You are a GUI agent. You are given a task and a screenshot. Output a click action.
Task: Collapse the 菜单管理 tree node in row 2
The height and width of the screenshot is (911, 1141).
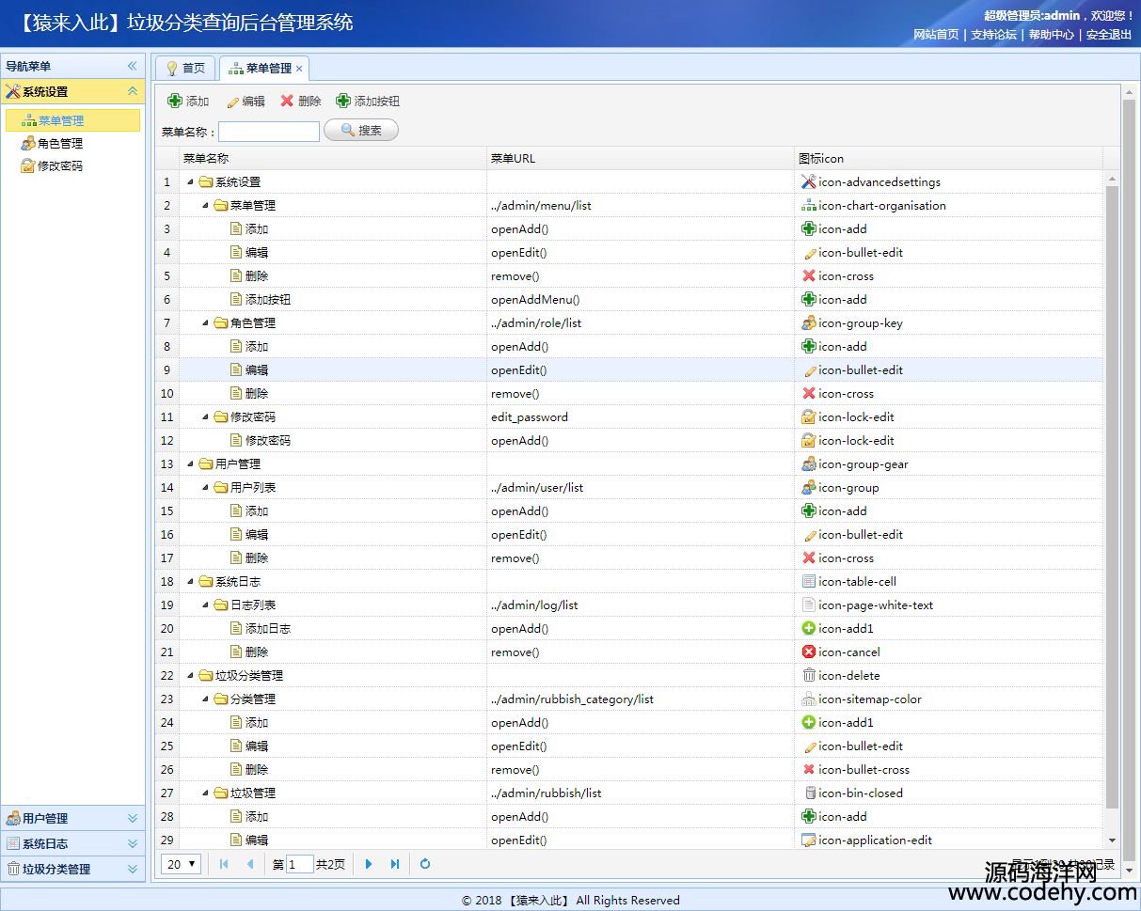206,206
